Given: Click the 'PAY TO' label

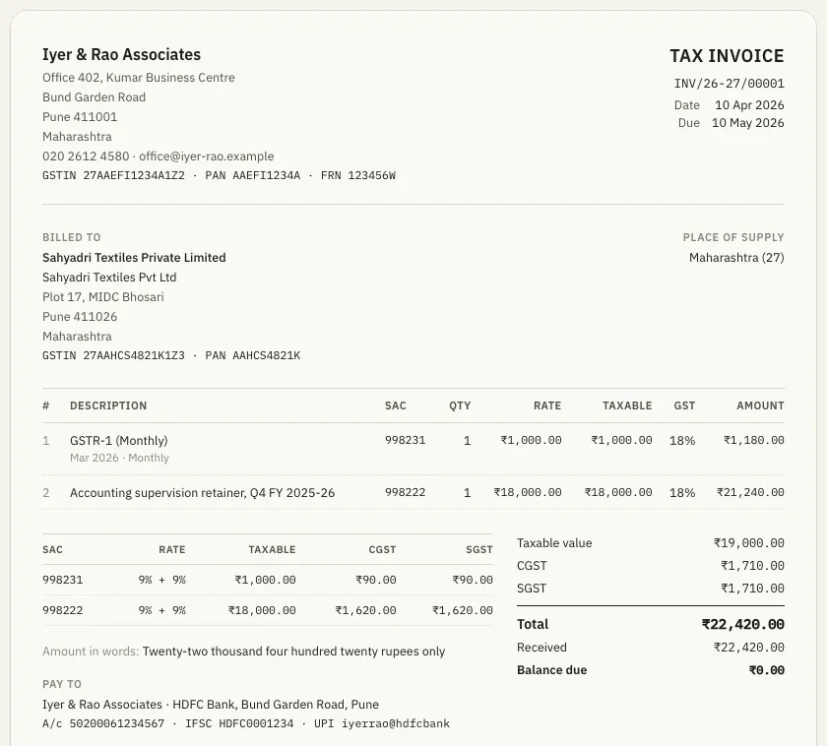Looking at the screenshot, I should click(x=62, y=684).
